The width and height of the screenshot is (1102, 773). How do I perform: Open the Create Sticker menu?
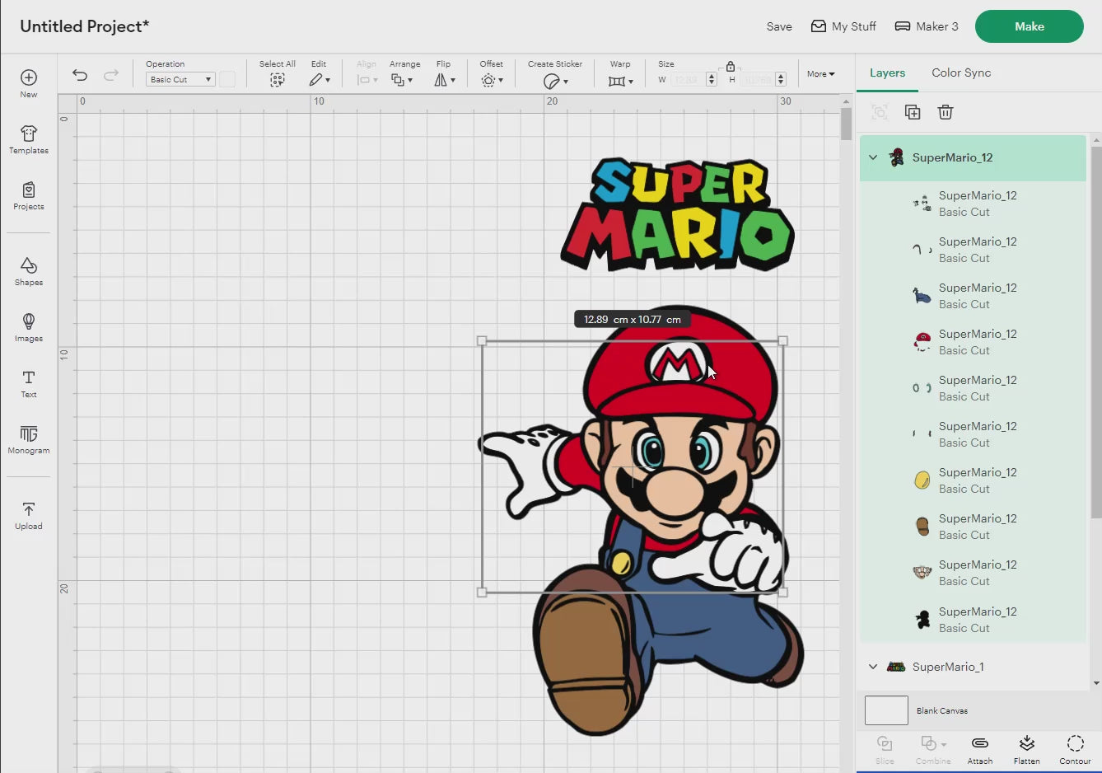pyautogui.click(x=555, y=81)
